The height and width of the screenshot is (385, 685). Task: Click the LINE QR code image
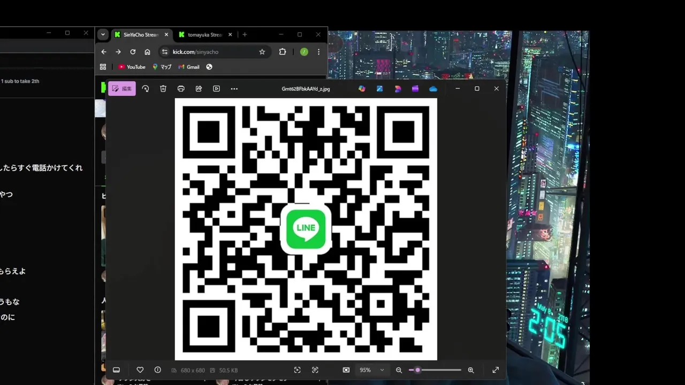click(x=306, y=229)
